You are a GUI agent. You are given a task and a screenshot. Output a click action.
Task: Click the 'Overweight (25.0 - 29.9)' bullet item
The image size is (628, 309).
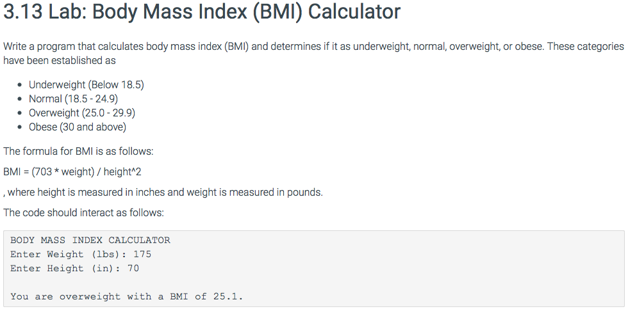click(x=82, y=113)
